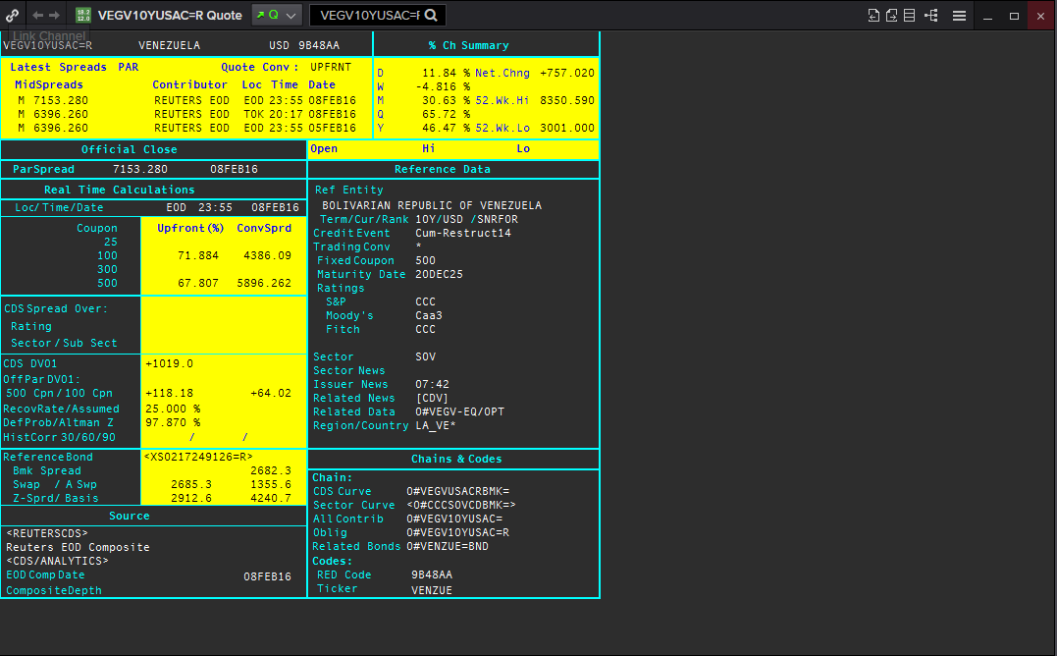This screenshot has width=1057, height=656.
Task: Minimize the quote window
Action: pos(987,16)
